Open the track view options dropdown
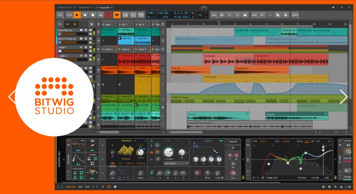The width and height of the screenshot is (356, 194). pos(60,24)
